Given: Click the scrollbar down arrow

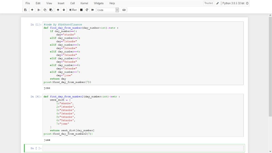Looking at the screenshot, I should [x=270, y=151].
